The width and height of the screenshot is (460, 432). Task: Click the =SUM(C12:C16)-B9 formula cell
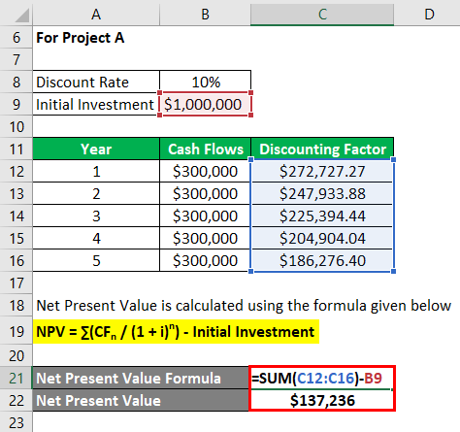click(x=322, y=378)
